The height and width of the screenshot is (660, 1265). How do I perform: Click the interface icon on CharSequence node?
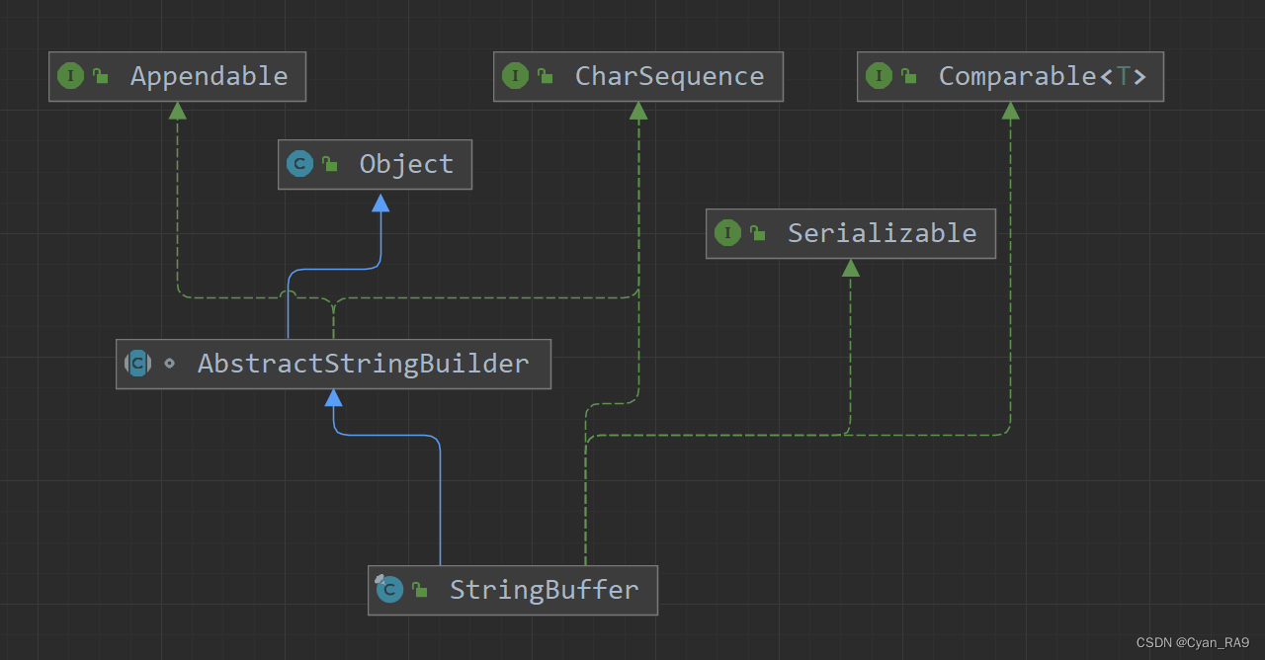516,76
